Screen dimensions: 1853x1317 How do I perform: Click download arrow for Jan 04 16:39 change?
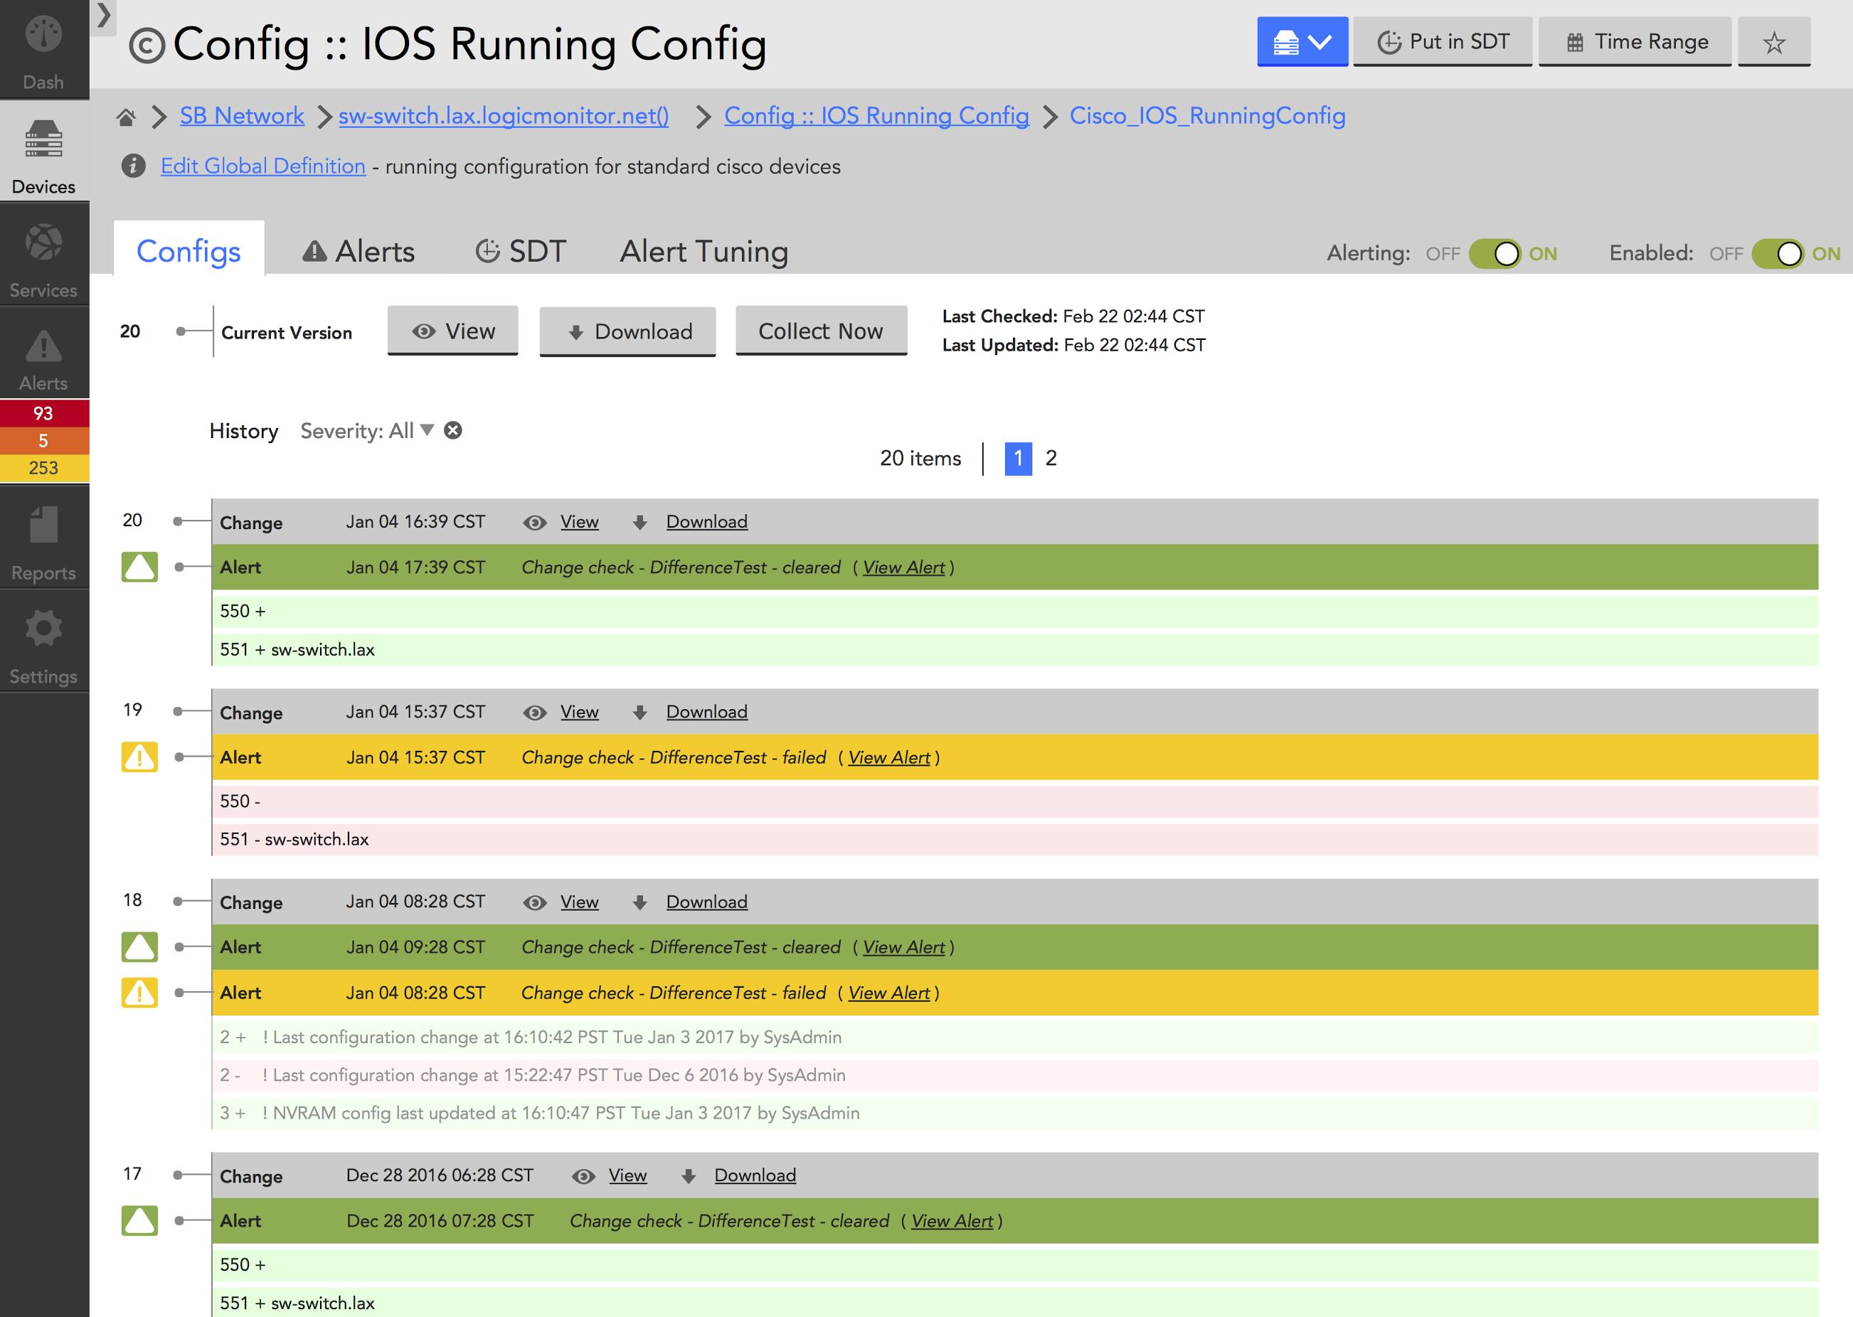[x=639, y=523]
